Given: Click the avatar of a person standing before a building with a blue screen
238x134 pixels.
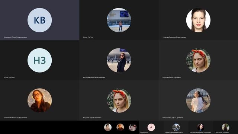Looking at the screenshot, I should 119,20.
